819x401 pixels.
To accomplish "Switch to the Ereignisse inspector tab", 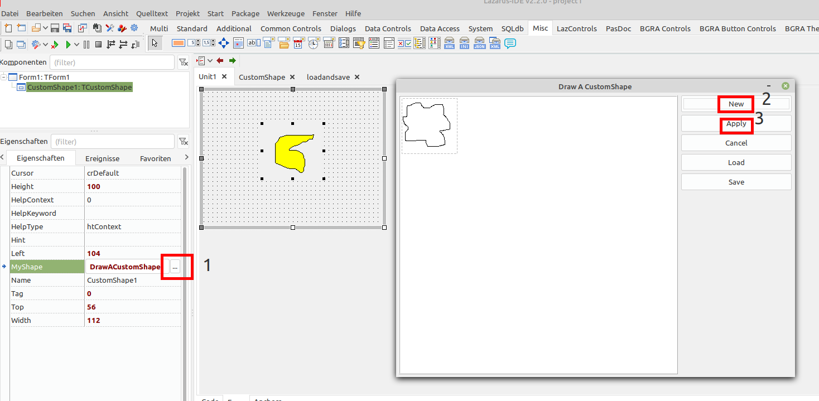I will point(103,158).
